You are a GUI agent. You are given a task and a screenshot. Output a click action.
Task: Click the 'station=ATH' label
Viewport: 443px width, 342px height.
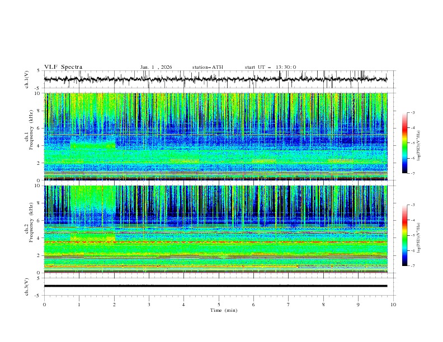(x=208, y=67)
